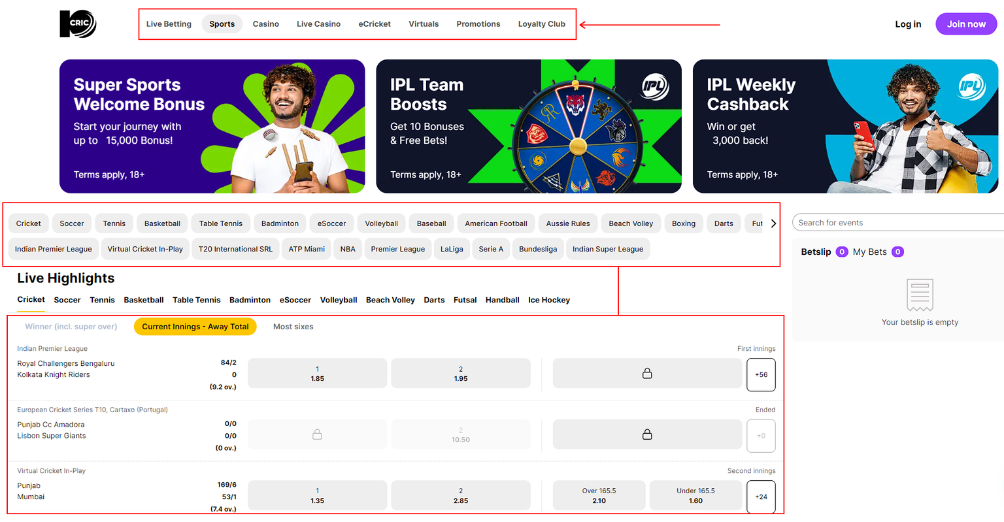Expand +24 markets for Punjab vs Mumbai
The image size is (1004, 522).
[761, 497]
